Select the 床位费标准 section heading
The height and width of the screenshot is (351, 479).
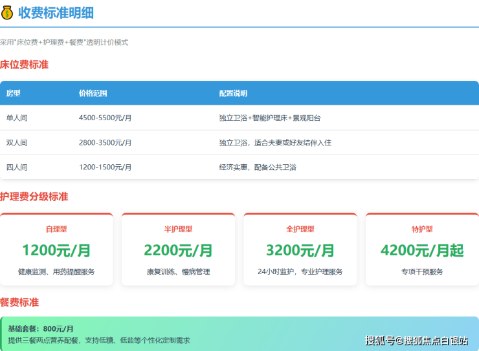tap(25, 65)
